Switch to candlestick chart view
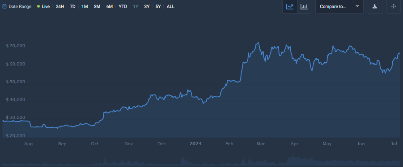This screenshot has width=403, height=167. coord(304,7)
